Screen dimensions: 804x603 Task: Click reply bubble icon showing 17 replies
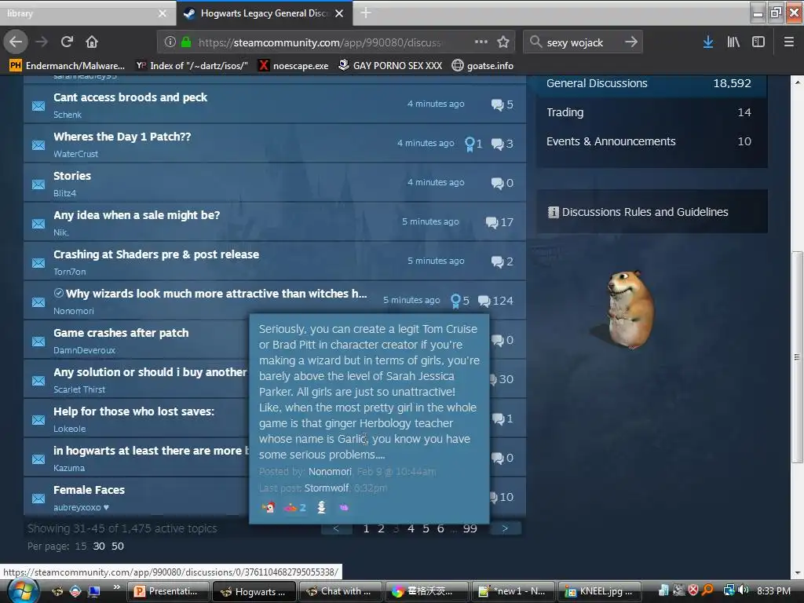tap(492, 222)
